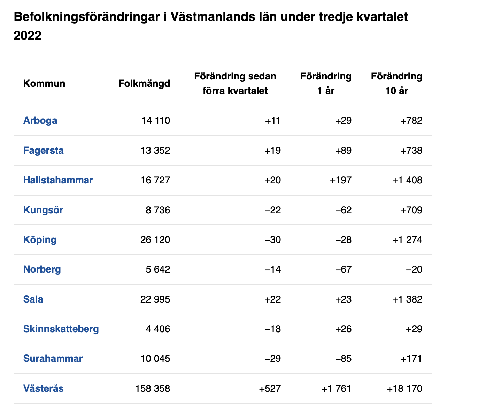Open the Västerås link
The width and height of the screenshot is (501, 412).
point(43,389)
